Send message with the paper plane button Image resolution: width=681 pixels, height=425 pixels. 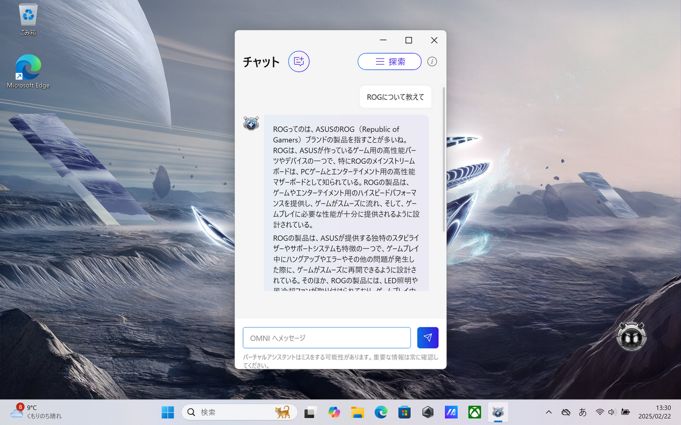click(x=427, y=338)
